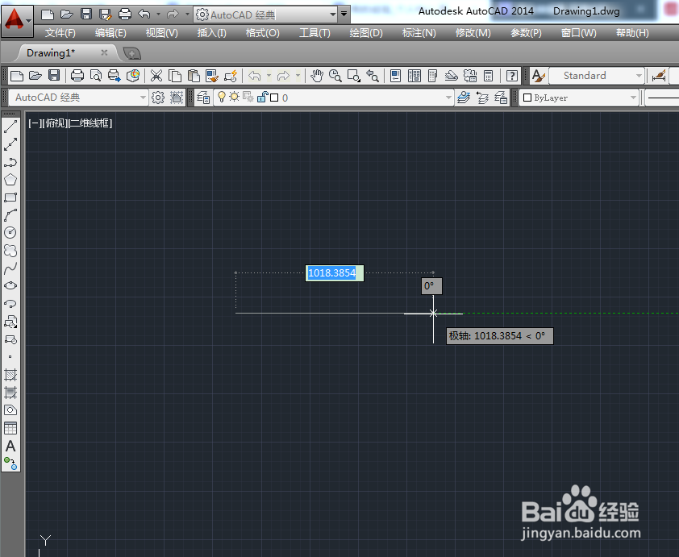Click the 俯视 view control label
This screenshot has height=557, width=679.
tap(55, 123)
